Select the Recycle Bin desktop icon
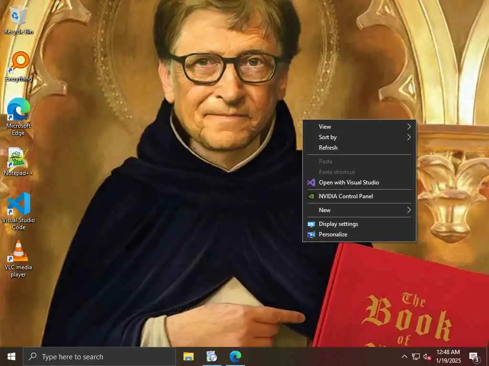This screenshot has height=366, width=489. click(x=19, y=20)
